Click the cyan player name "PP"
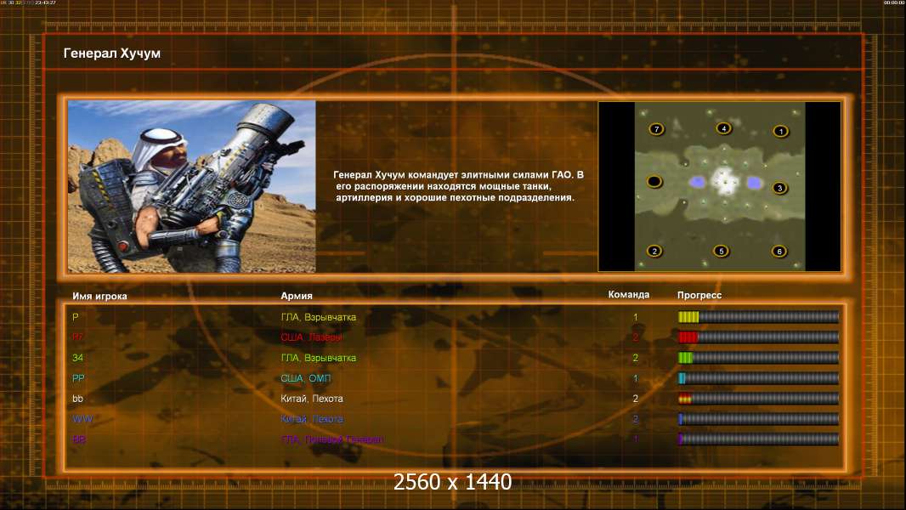Screen dimensions: 906x510 pos(78,378)
